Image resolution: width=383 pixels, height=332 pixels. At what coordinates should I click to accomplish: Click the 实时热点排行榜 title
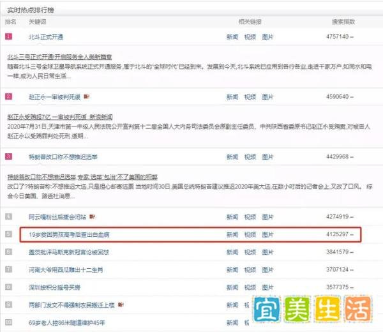30,10
